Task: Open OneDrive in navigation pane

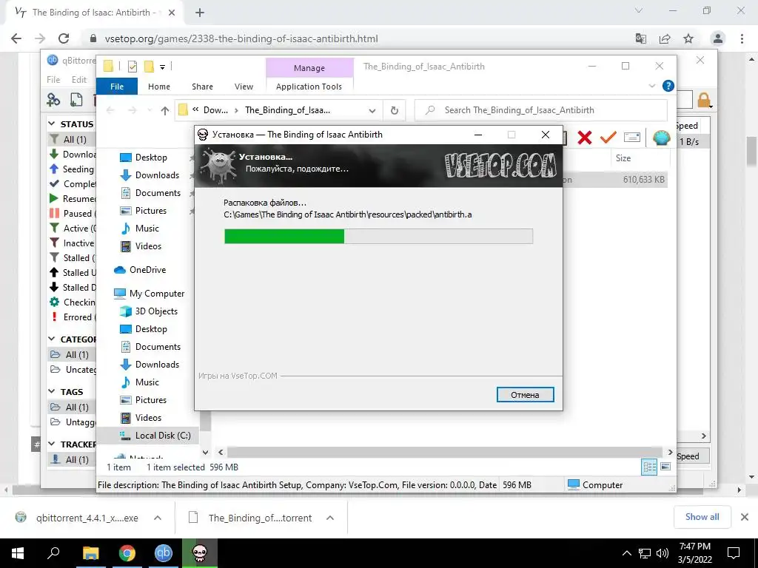Action: tap(147, 270)
